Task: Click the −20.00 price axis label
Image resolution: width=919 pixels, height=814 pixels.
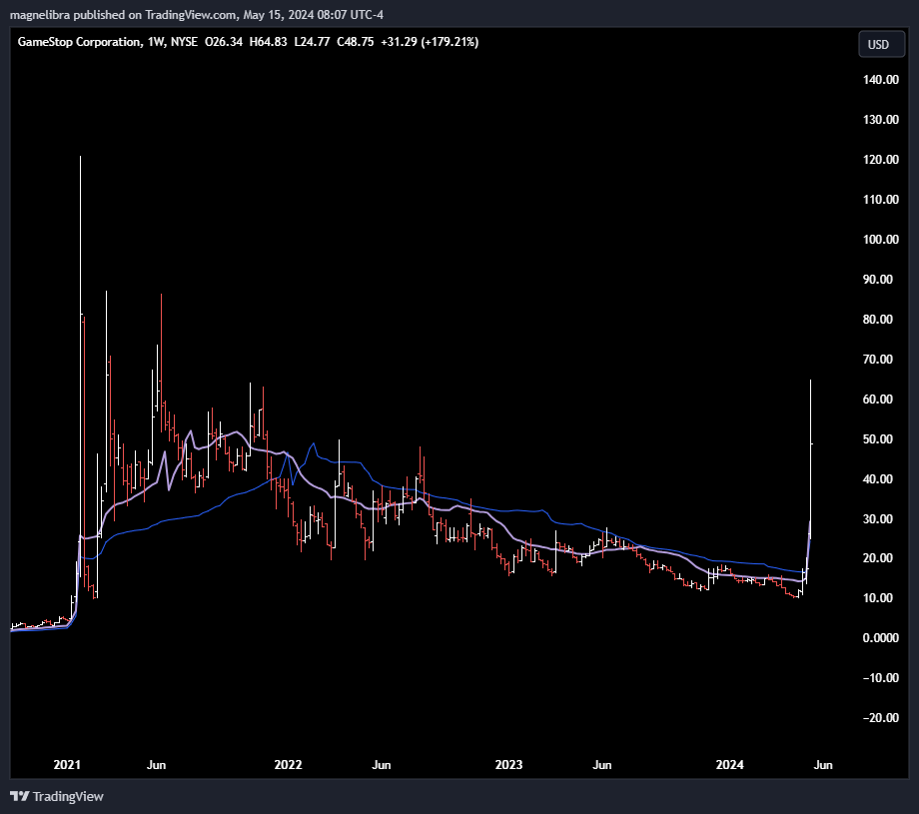Action: pyautogui.click(x=880, y=717)
